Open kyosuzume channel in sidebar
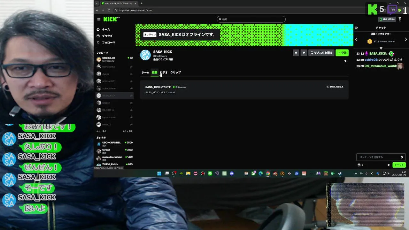 (114, 117)
